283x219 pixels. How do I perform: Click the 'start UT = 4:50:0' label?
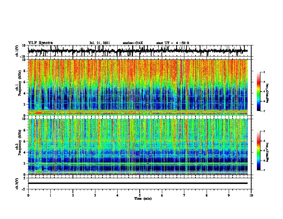tap(173, 43)
